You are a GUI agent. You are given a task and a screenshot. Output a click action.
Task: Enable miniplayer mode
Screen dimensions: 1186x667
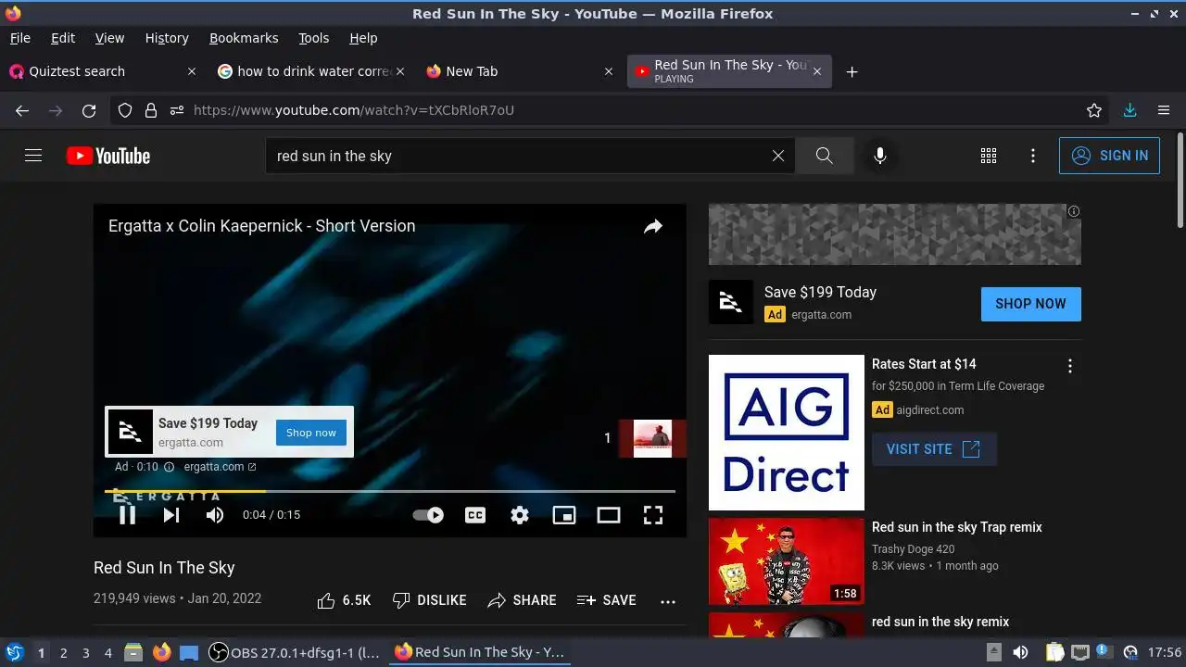pyautogui.click(x=564, y=515)
